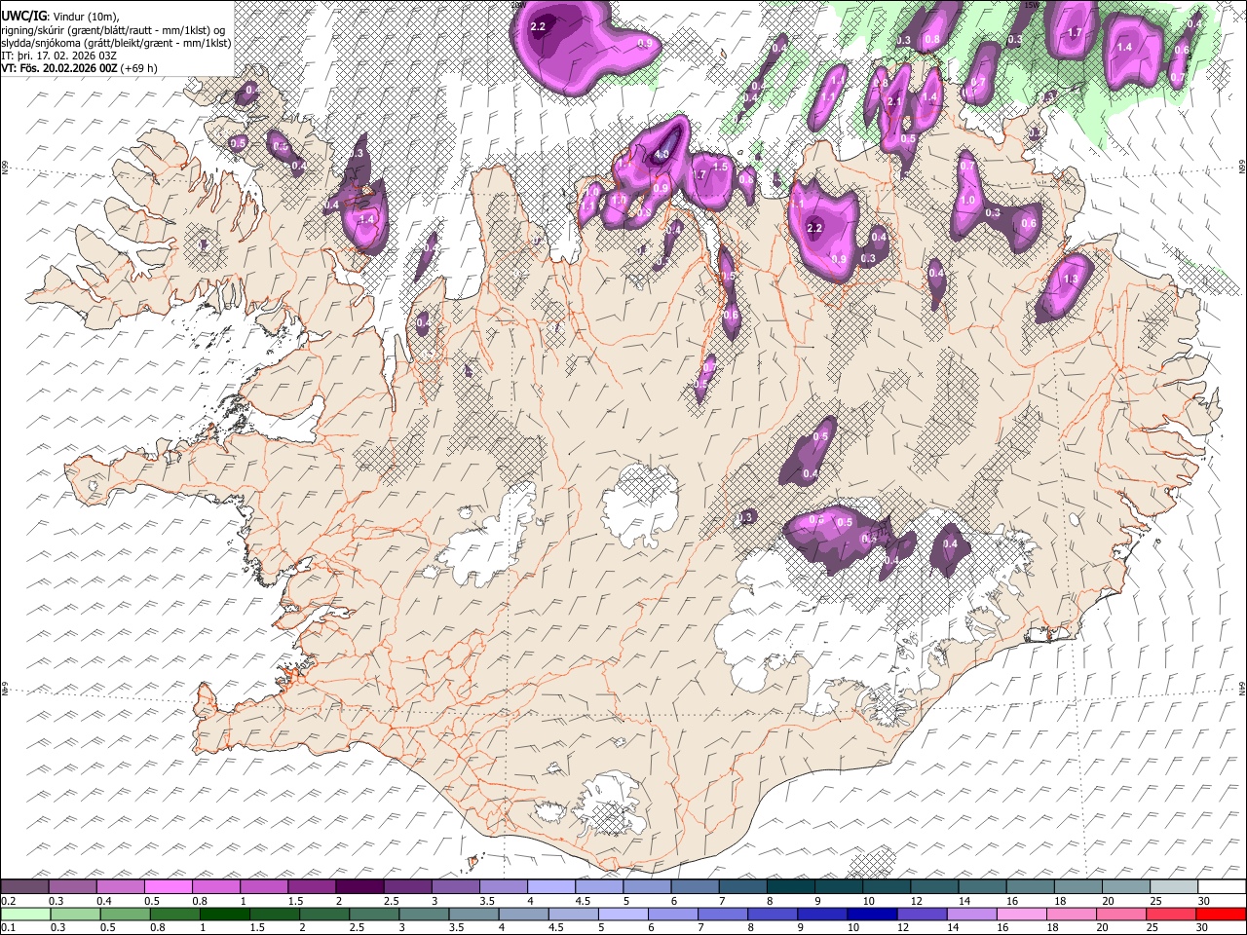Screen dimensions: 1247x935
Task: Select the crimson 25–30 swatch in lower legend
Action: pyautogui.click(x=1171, y=914)
